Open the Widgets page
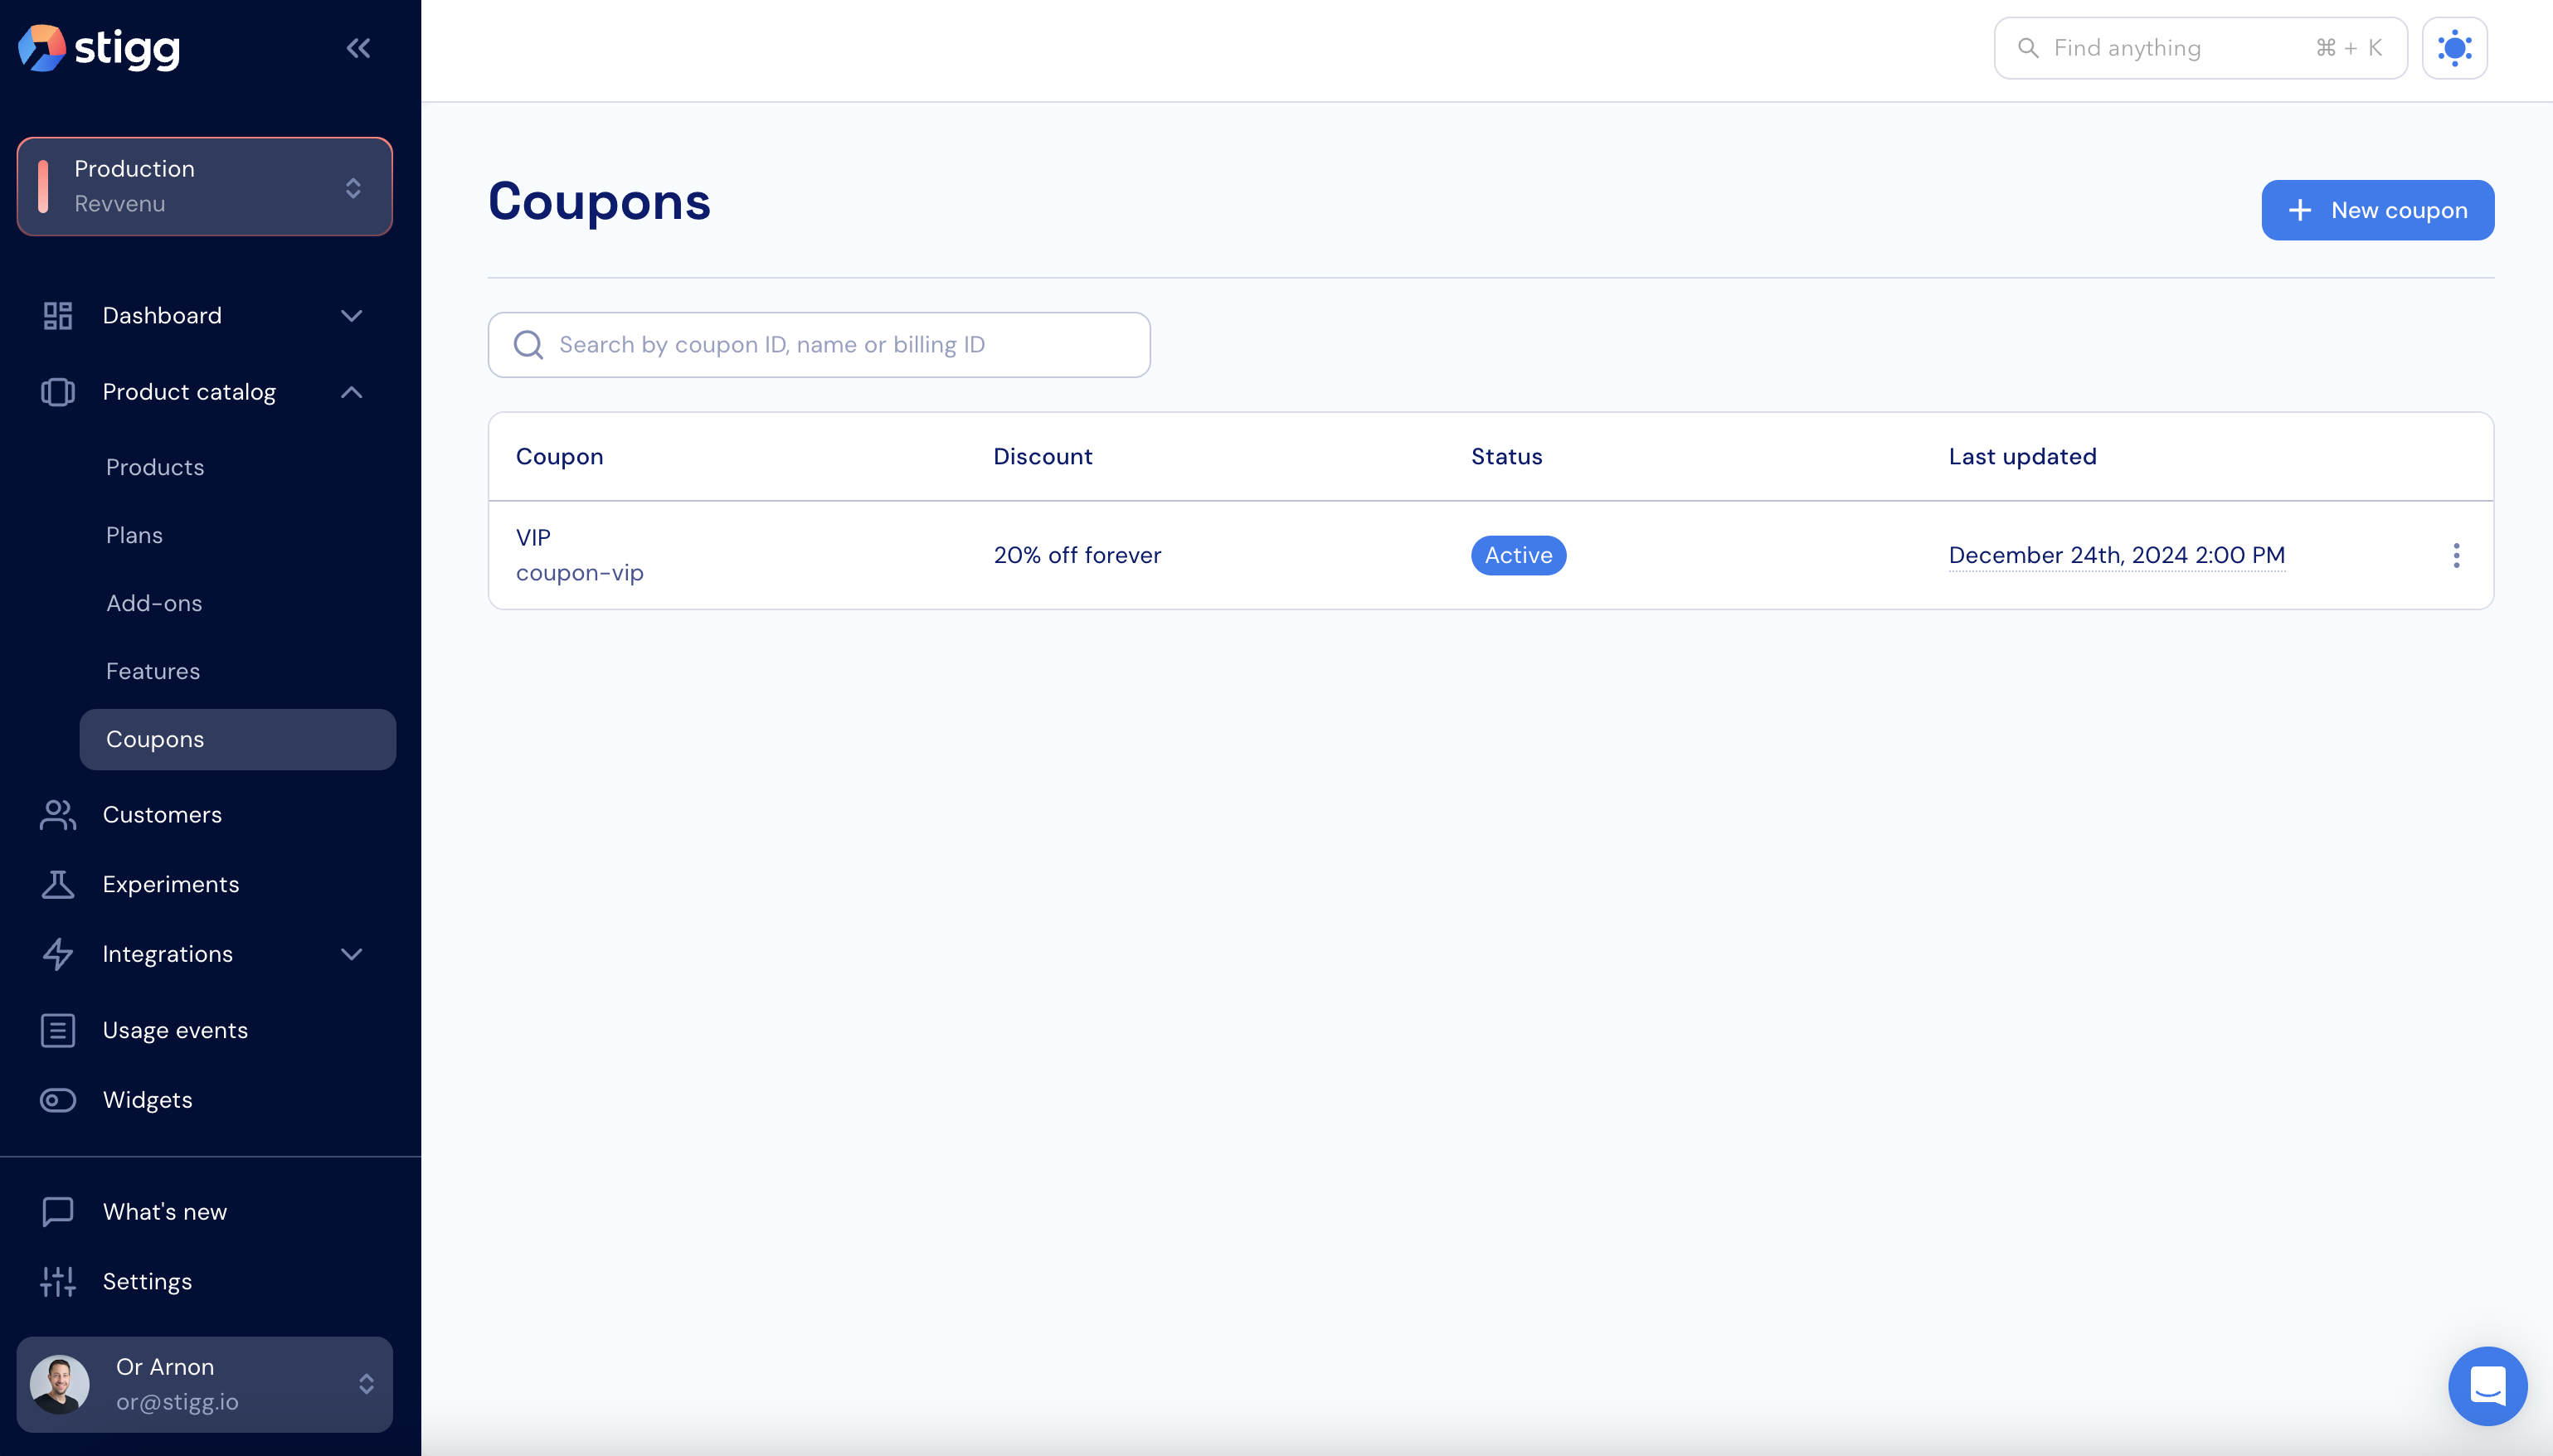This screenshot has height=1456, width=2553. (x=148, y=1100)
